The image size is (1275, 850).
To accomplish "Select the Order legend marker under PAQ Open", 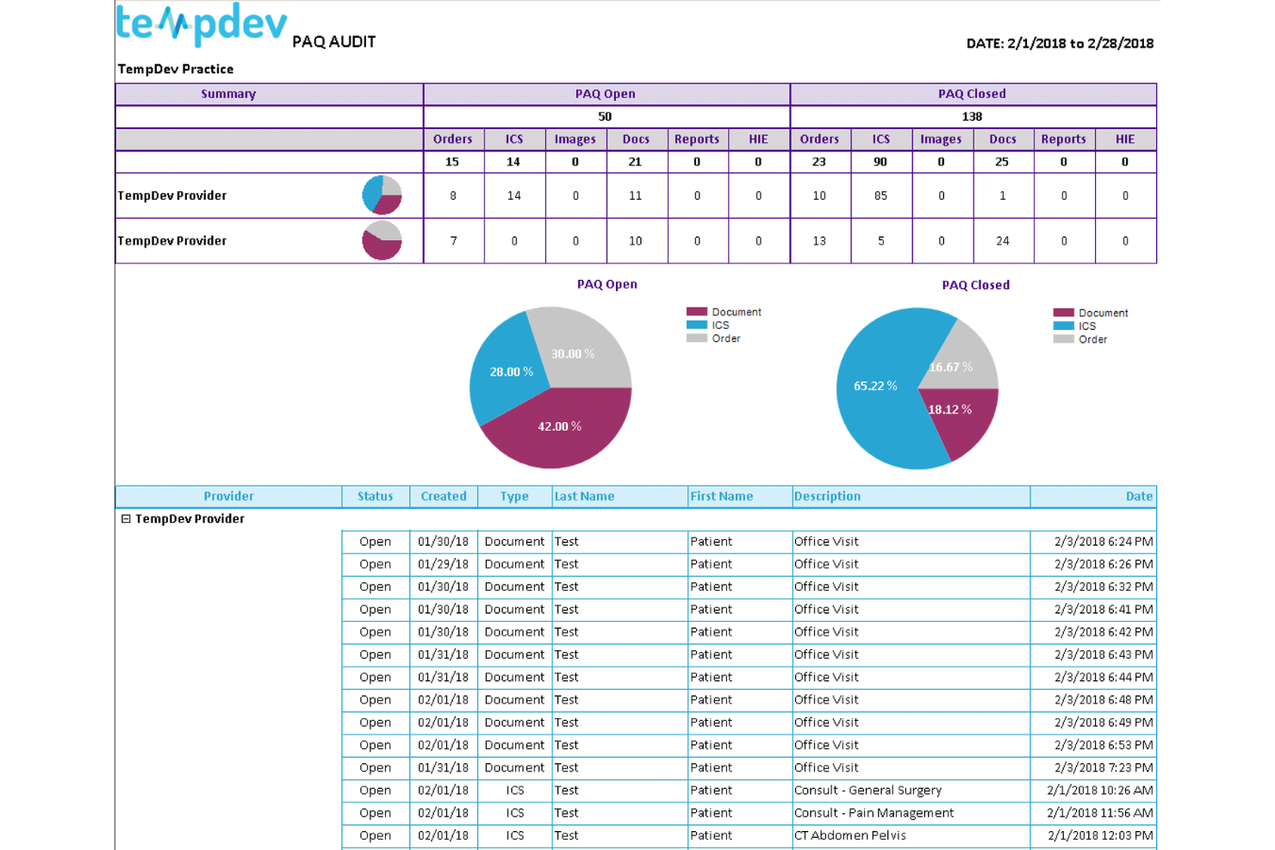I will (x=695, y=338).
